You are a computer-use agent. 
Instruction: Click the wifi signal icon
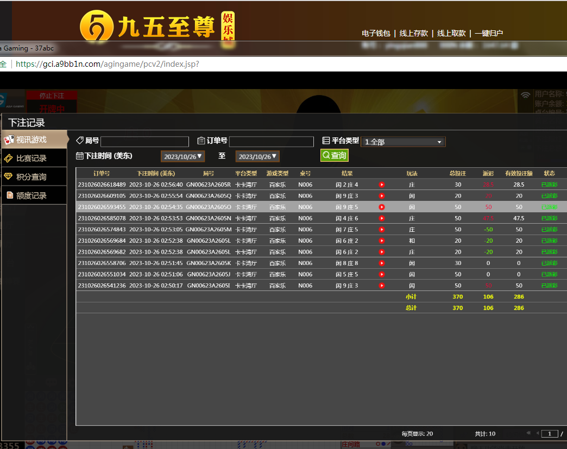(x=525, y=95)
